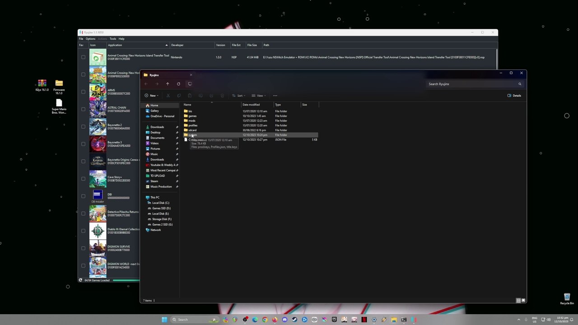Sort files by Date modified column
The image size is (578, 325).
(x=257, y=105)
